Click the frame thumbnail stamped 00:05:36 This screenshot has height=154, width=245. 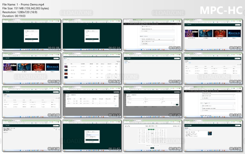32,68
